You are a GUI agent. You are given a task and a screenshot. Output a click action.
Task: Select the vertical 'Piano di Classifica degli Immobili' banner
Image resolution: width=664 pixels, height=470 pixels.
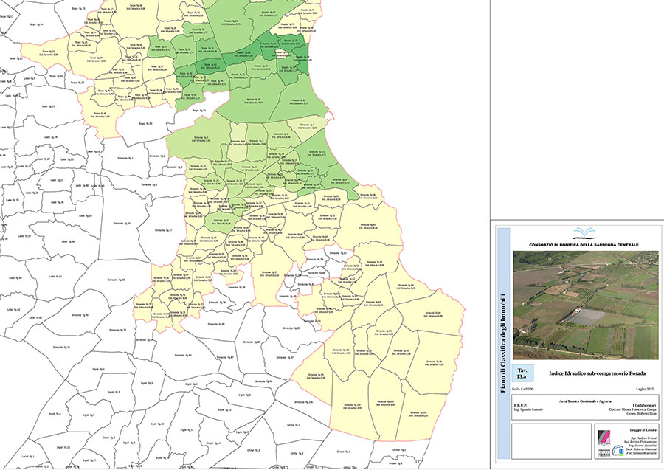(x=503, y=343)
